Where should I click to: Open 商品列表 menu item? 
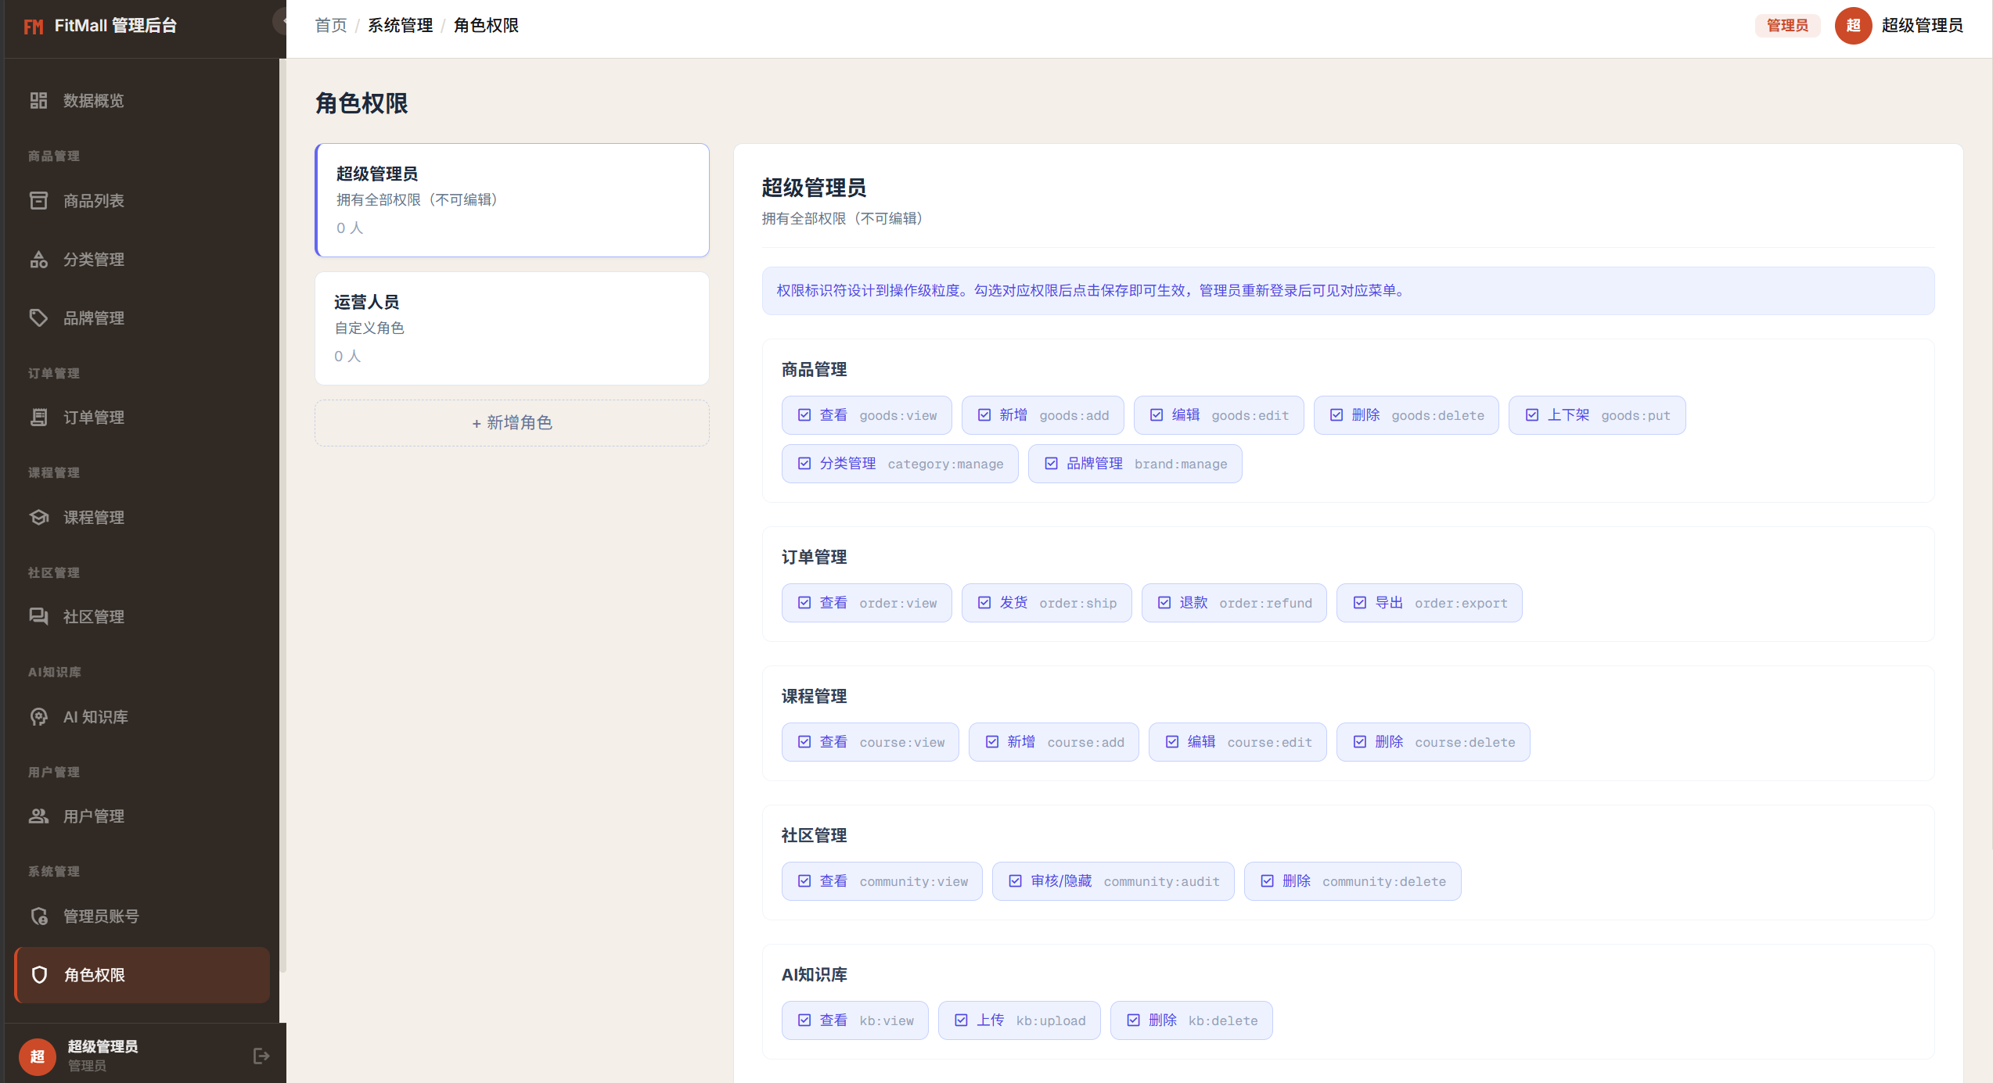pyautogui.click(x=142, y=200)
